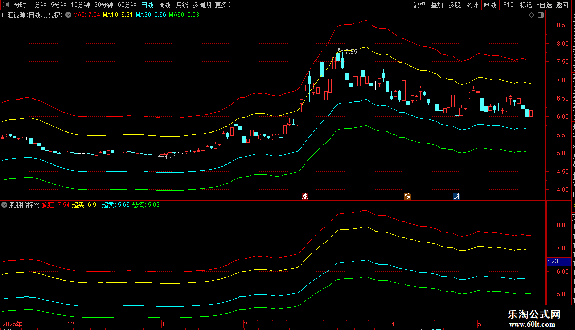Open the 叠加 overlay menu
Image resolution: width=575 pixels, height=330 pixels.
[437, 5]
